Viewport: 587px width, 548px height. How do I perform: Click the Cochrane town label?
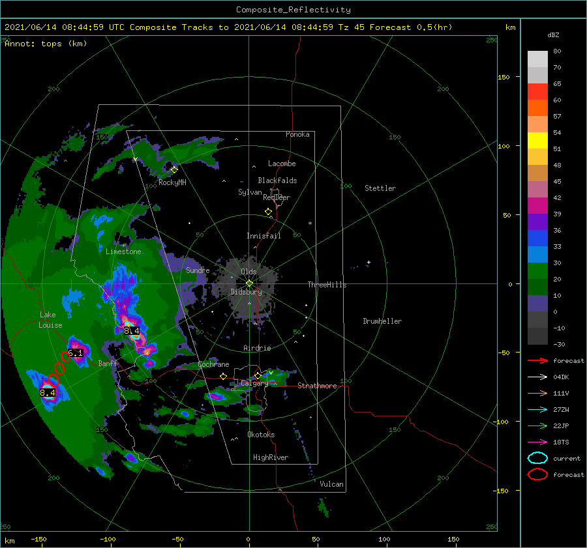(x=213, y=364)
